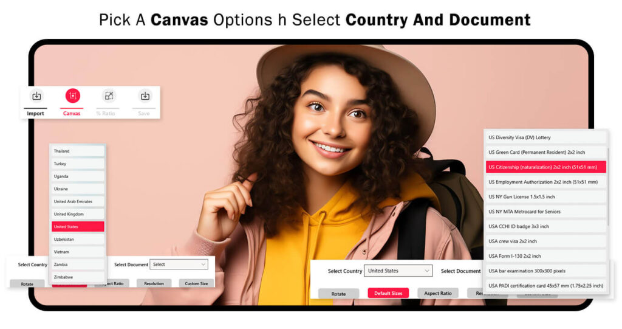
Task: Click the right Aspect Ratio button
Action: tap(438, 293)
